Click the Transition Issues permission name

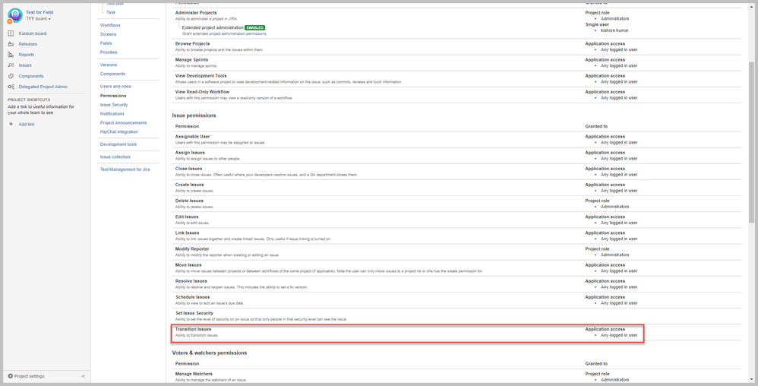point(194,329)
